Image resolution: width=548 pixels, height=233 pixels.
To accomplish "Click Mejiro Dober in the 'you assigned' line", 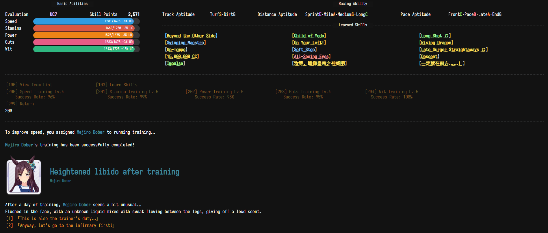I will click(91, 132).
